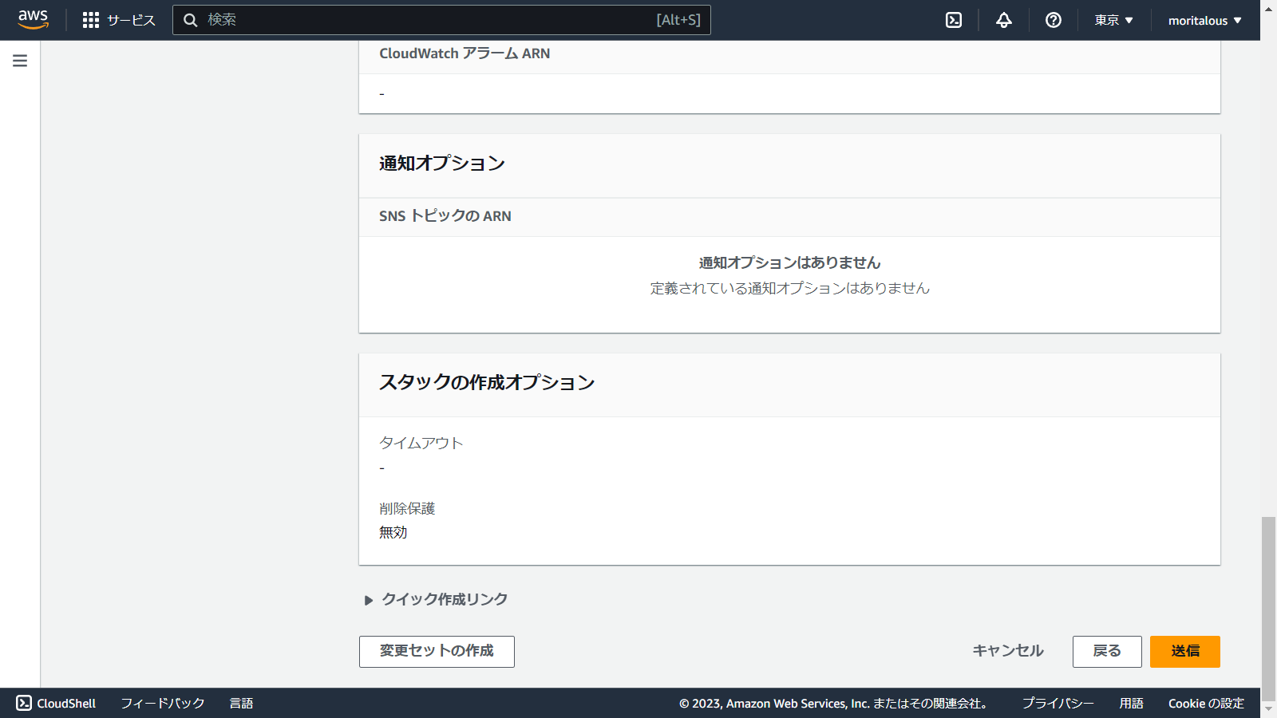Open the hamburger navigation menu
The width and height of the screenshot is (1277, 718).
pos(19,59)
